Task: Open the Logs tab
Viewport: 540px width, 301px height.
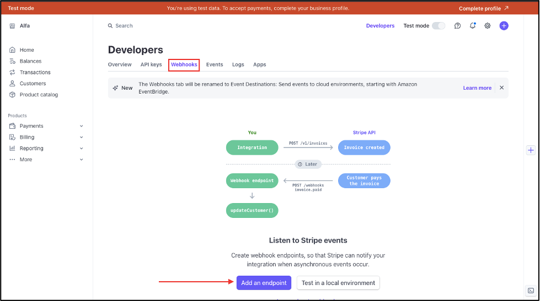Action: point(238,64)
